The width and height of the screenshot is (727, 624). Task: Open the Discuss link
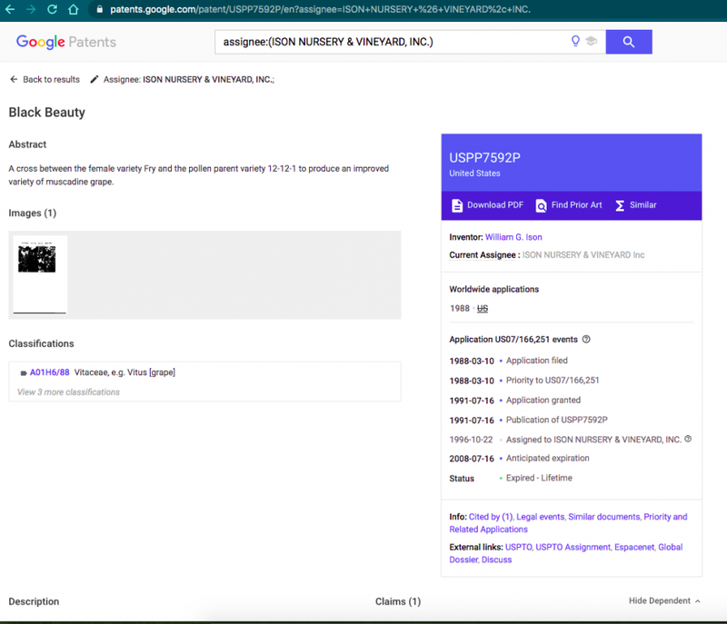[496, 560]
